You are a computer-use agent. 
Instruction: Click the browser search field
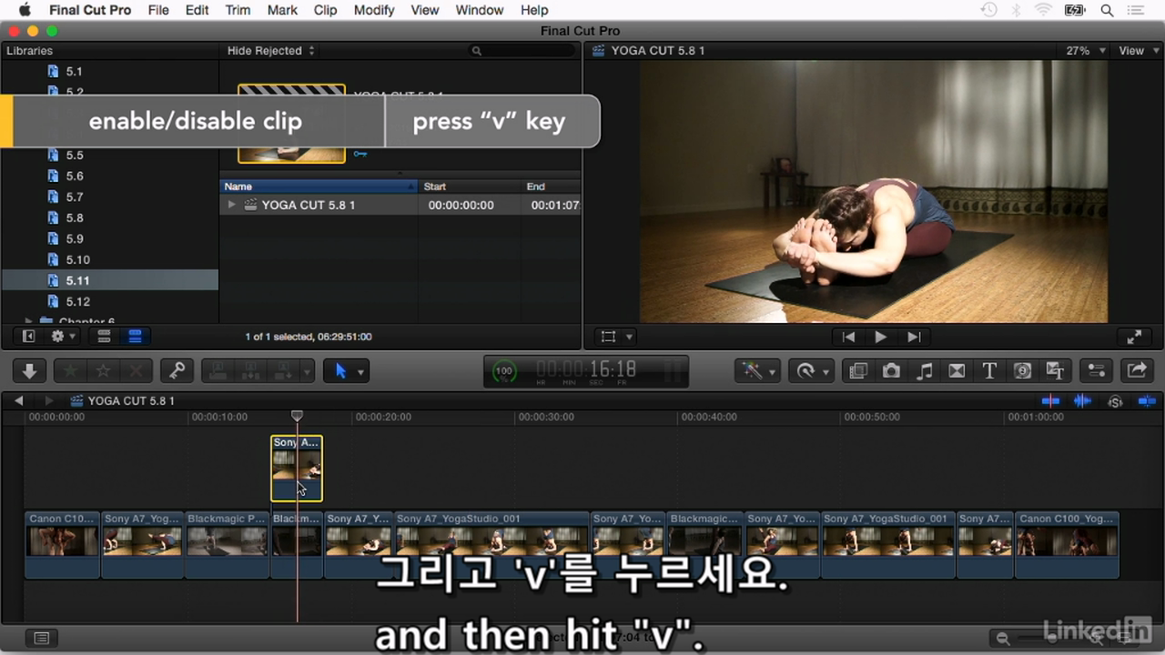[522, 51]
